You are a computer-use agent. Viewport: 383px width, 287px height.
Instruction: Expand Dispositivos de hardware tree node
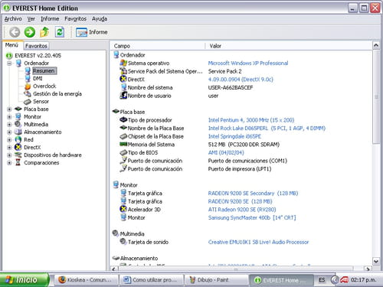[x=9, y=155]
